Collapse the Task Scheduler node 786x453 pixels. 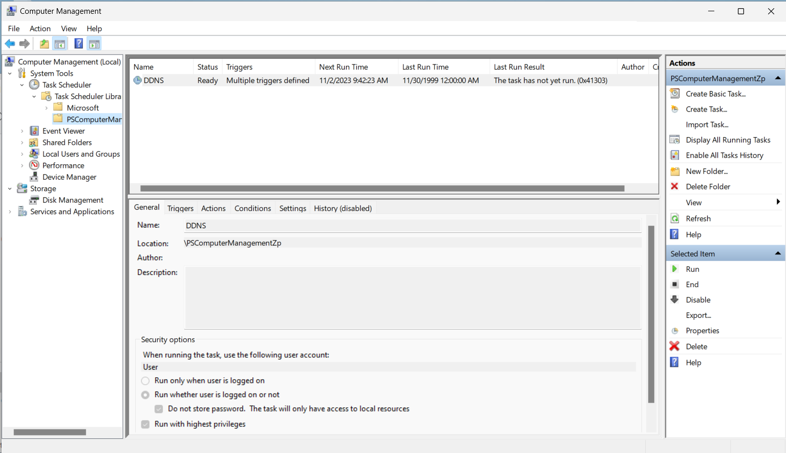[22, 85]
